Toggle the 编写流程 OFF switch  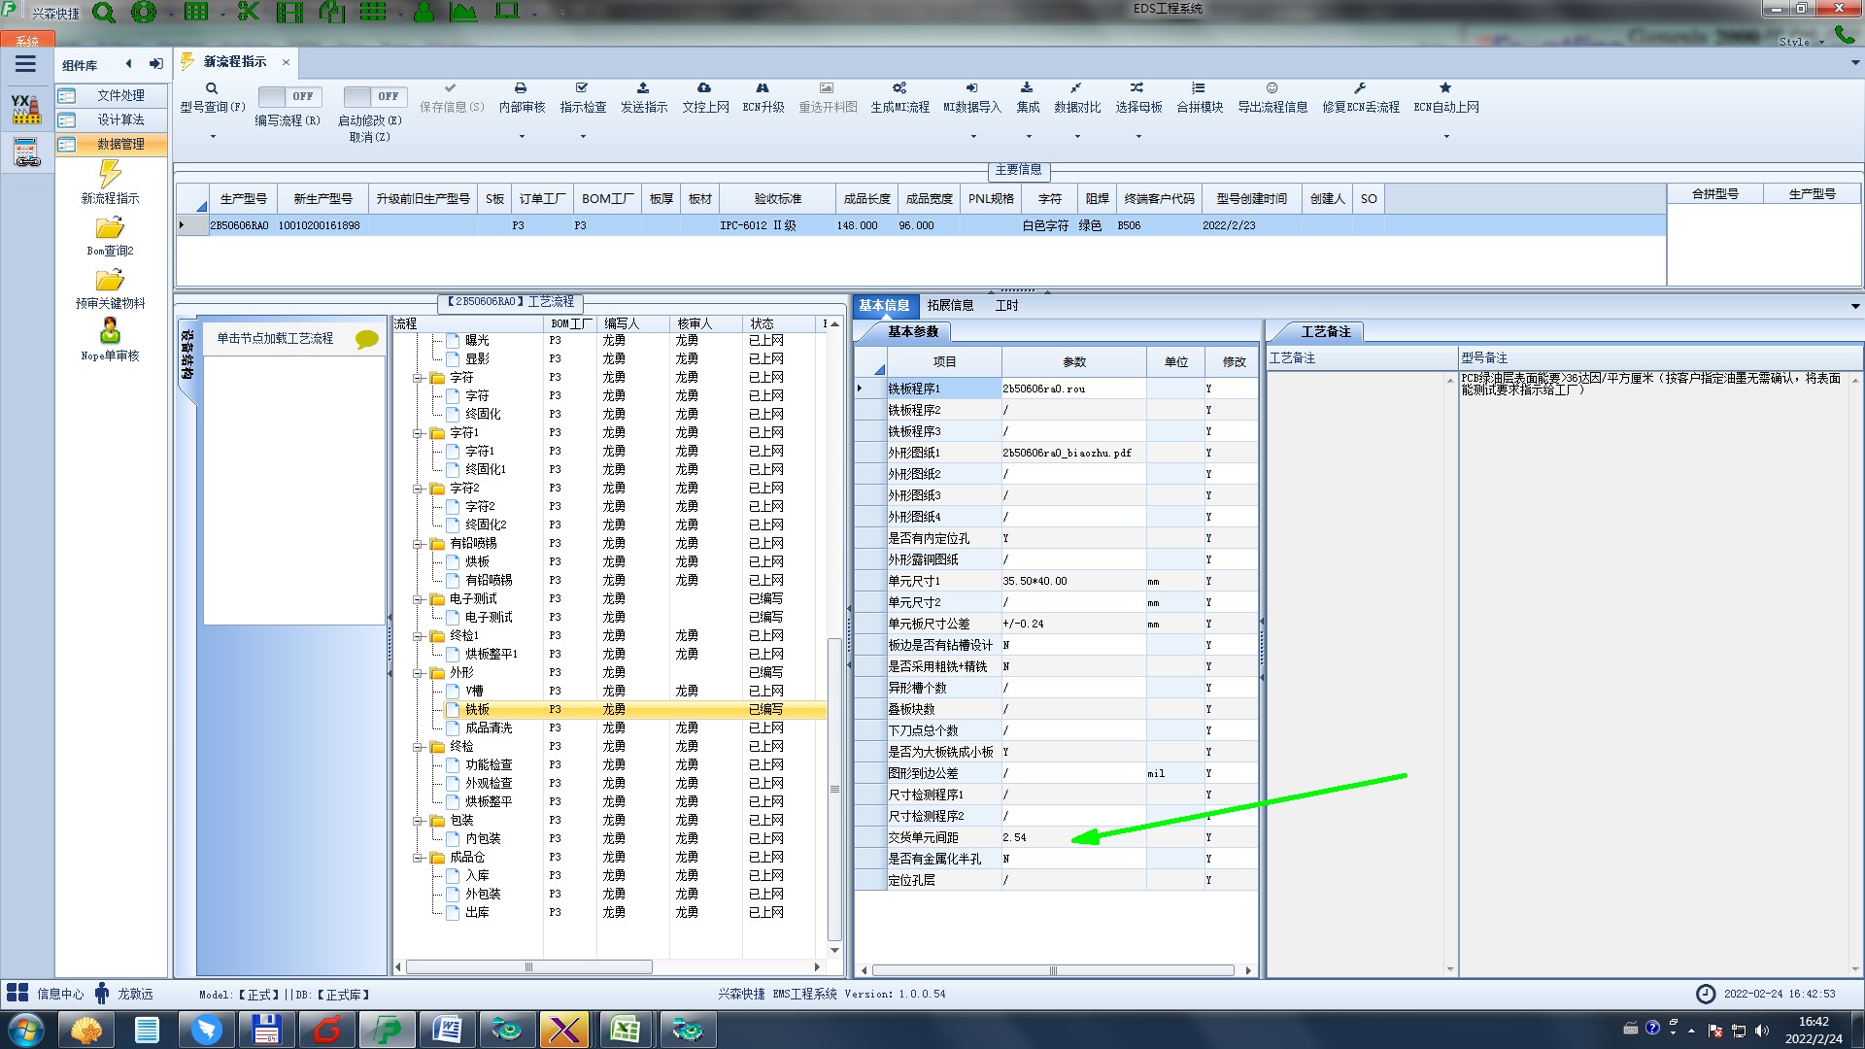pos(288,96)
